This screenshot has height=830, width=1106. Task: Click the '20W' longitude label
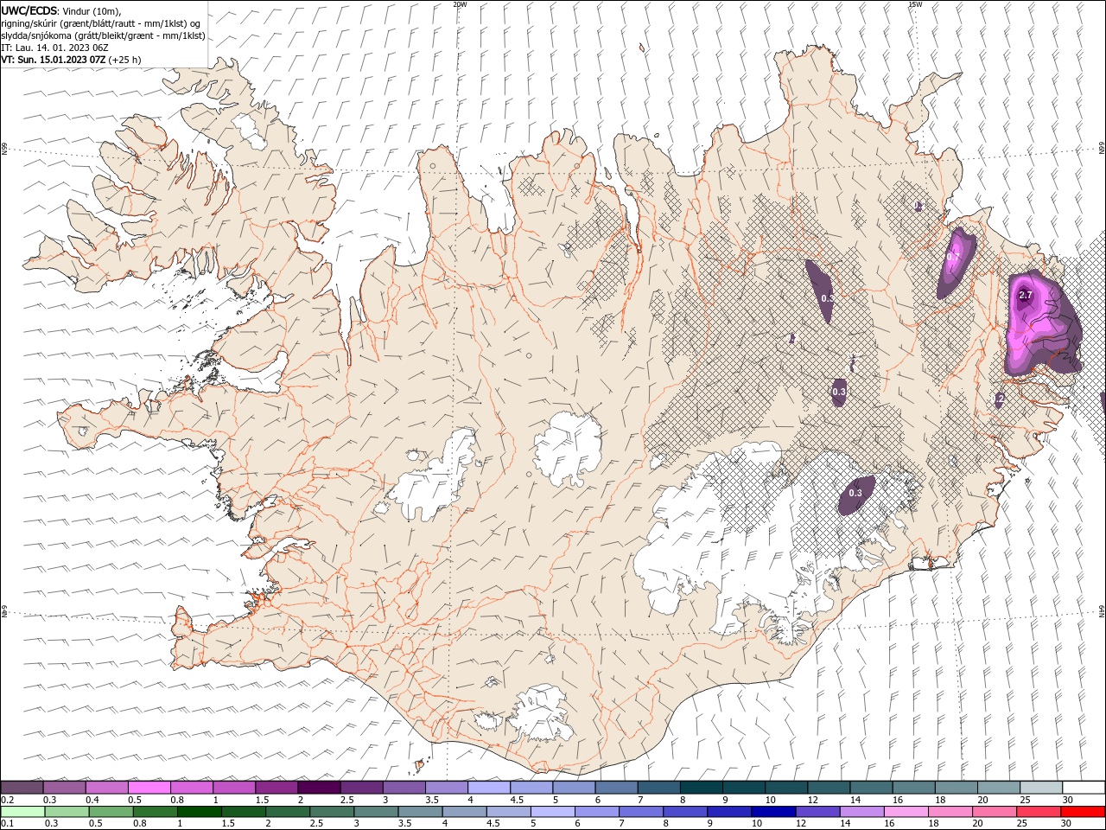pyautogui.click(x=460, y=4)
